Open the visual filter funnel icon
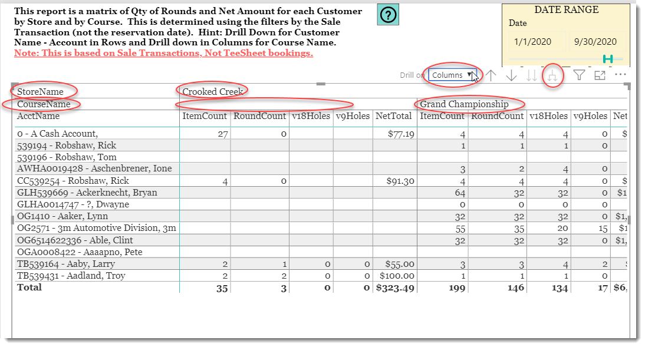645x347 pixels. click(x=579, y=75)
